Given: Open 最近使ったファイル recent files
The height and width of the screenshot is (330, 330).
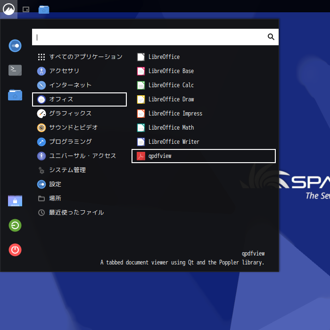Looking at the screenshot, I should pyautogui.click(x=79, y=213).
